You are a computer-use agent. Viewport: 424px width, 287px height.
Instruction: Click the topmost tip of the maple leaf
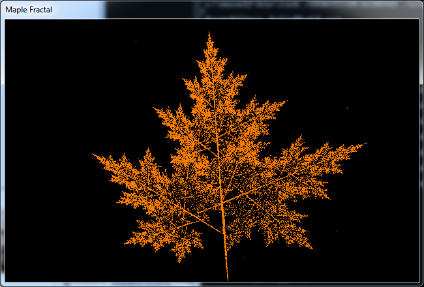point(209,33)
